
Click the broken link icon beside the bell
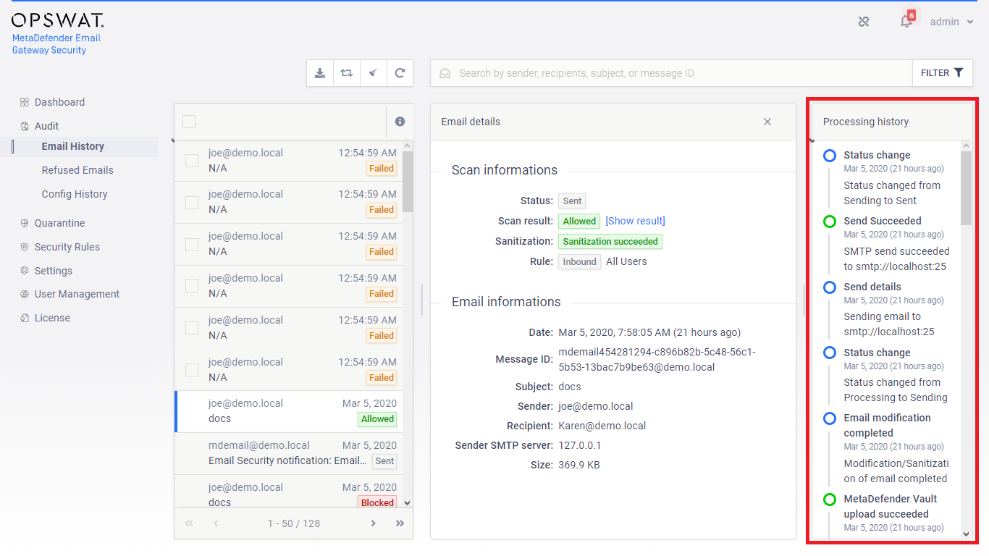(x=864, y=22)
